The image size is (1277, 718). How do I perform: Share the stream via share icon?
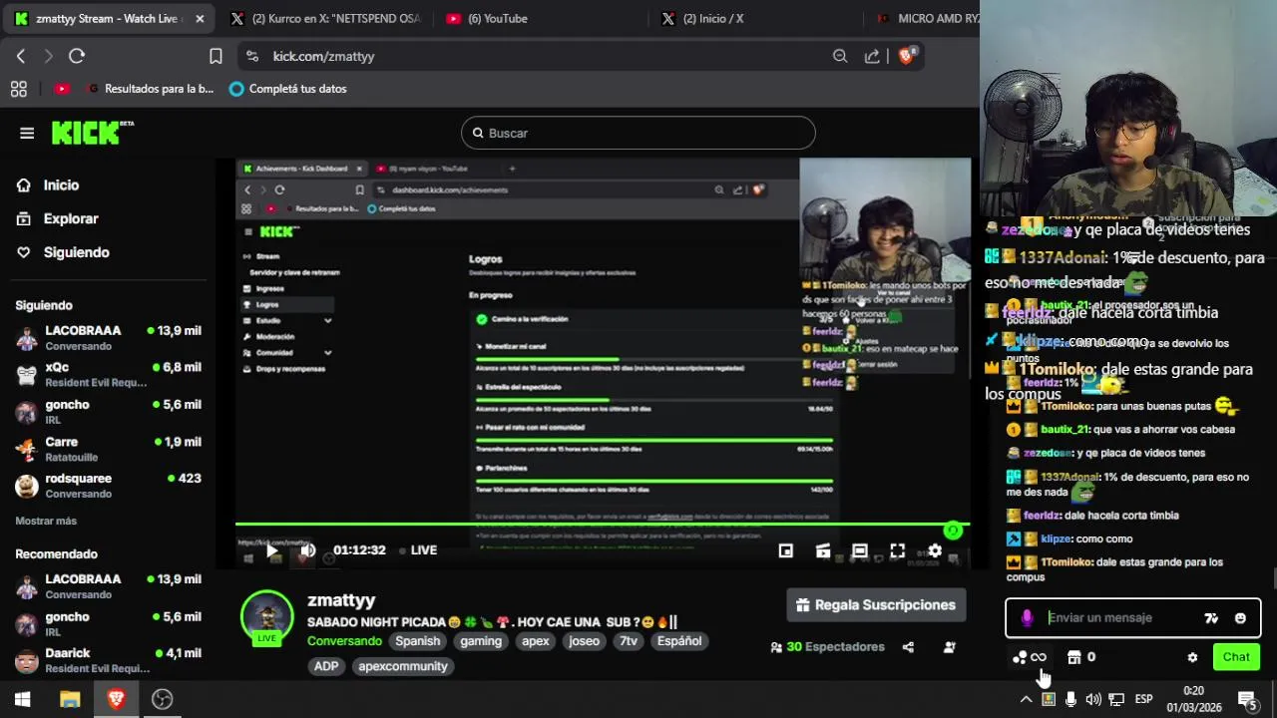[908, 647]
